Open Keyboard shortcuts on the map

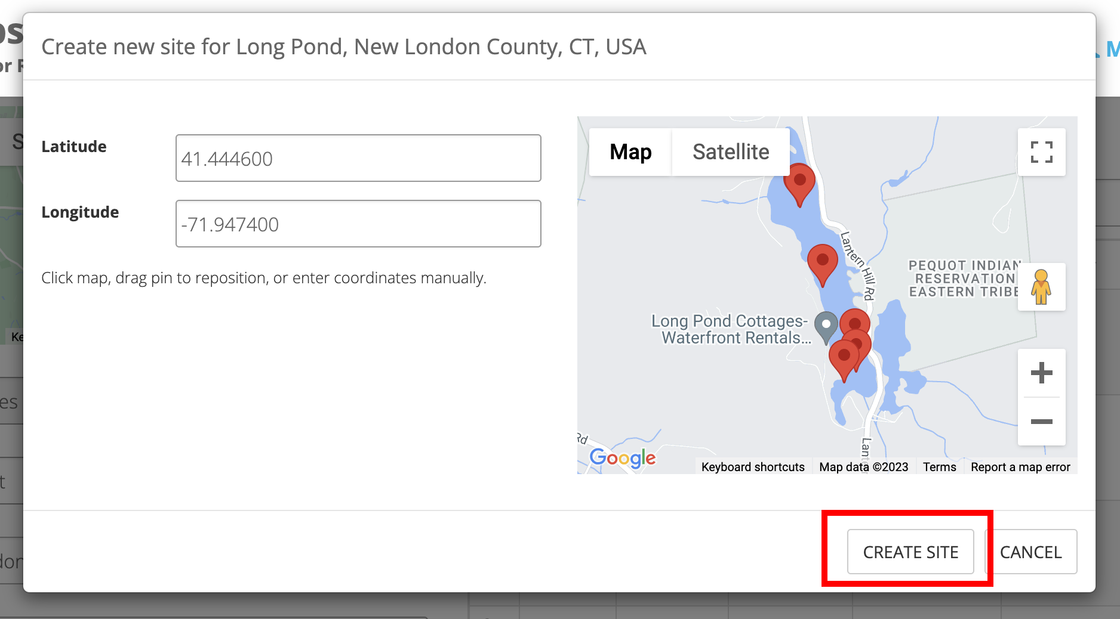click(x=753, y=467)
